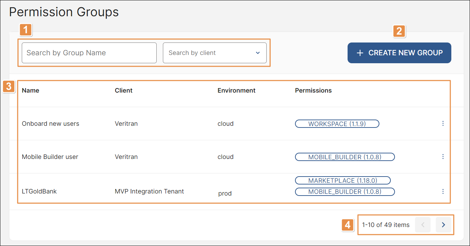The height and width of the screenshot is (246, 470).
Task: Click the Name column header
Action: click(30, 91)
